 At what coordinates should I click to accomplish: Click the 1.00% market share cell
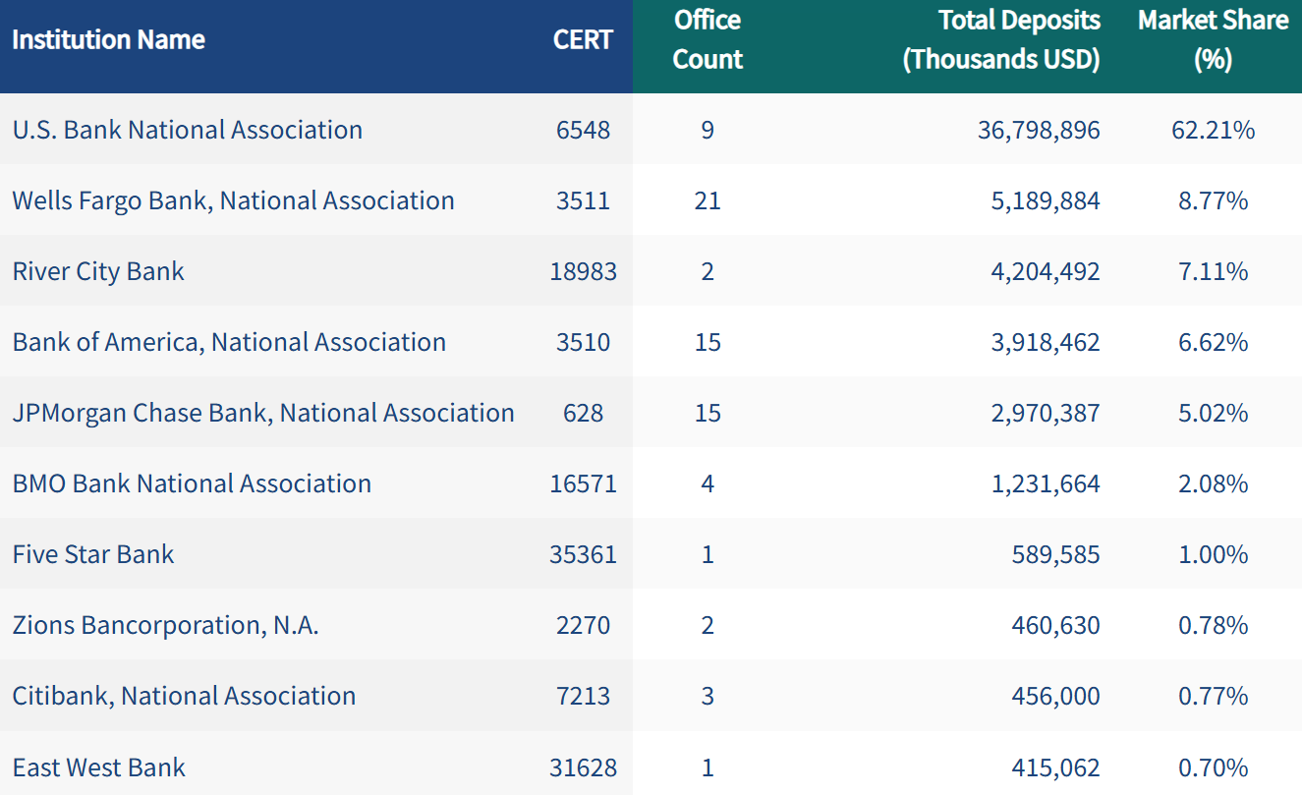tap(1214, 554)
